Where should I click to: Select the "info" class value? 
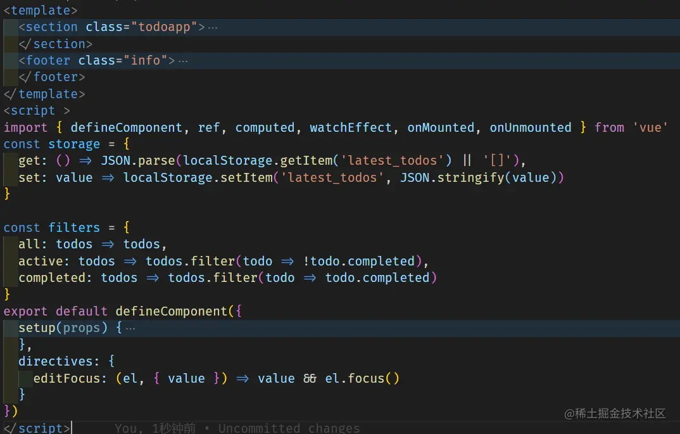pos(146,60)
